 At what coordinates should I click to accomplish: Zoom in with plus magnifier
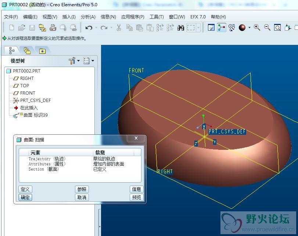click(257, 28)
